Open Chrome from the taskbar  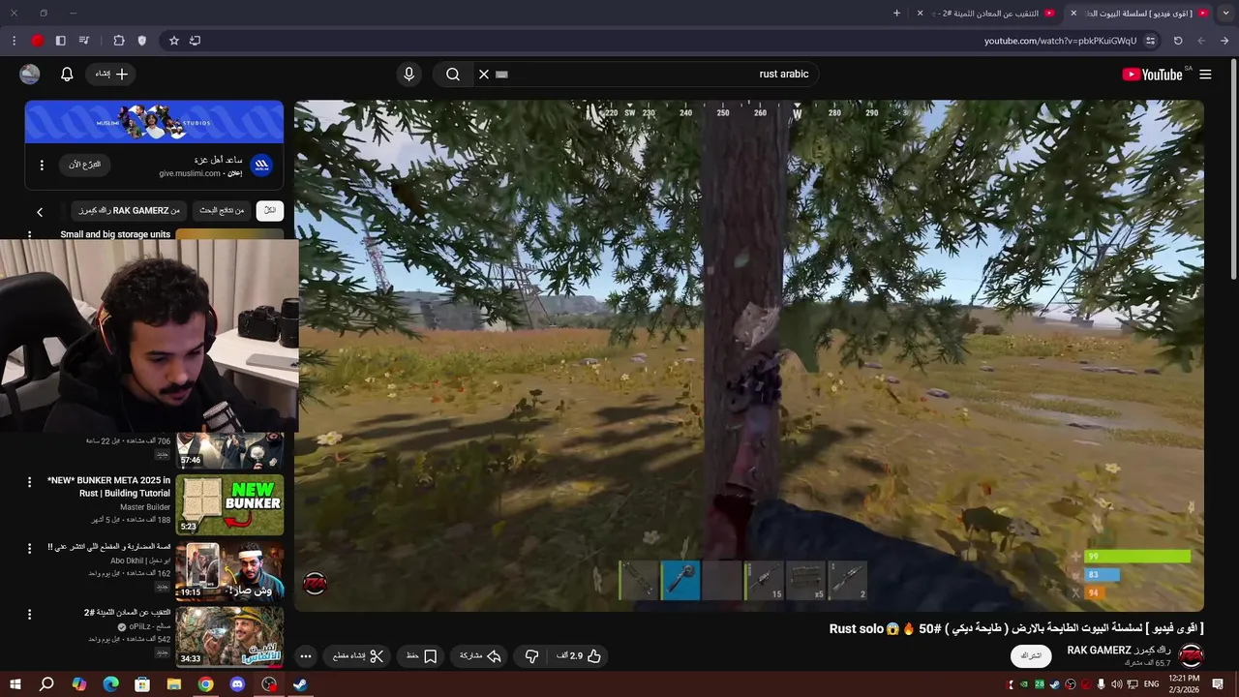(205, 684)
